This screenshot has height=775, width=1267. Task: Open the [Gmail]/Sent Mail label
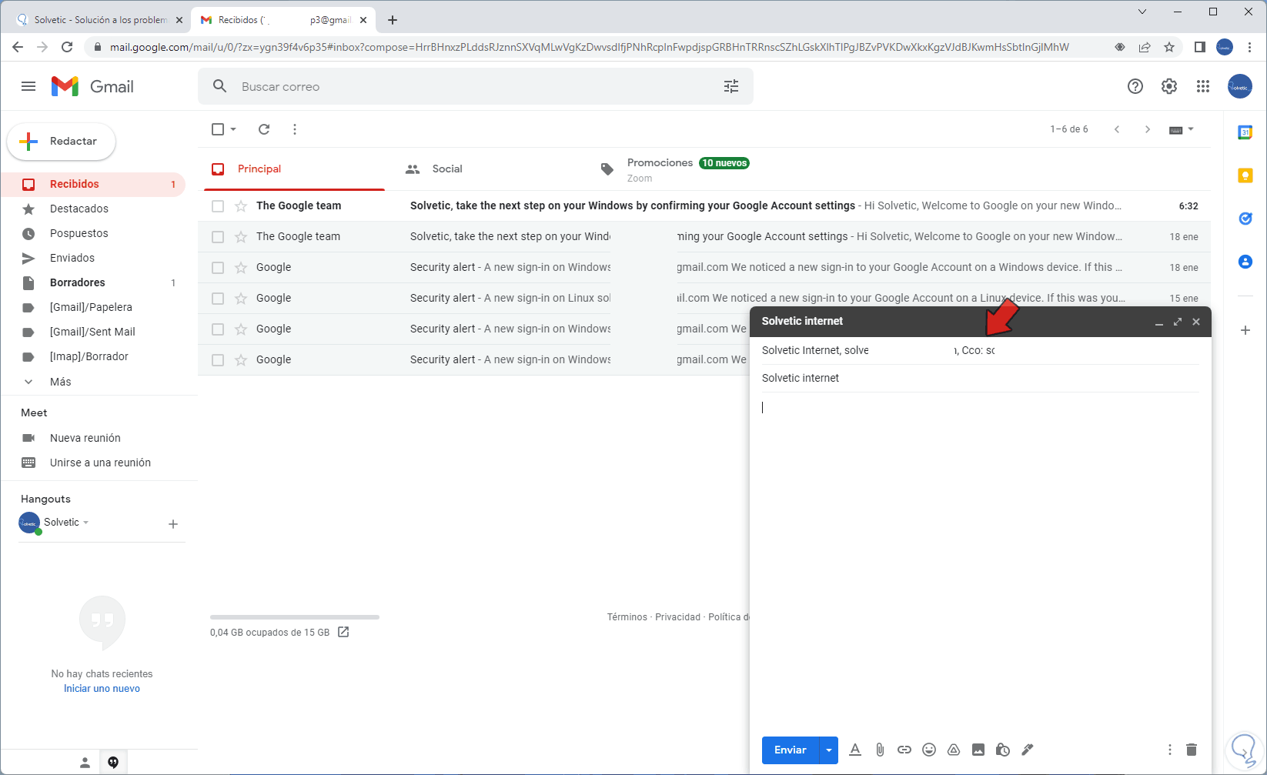(x=93, y=332)
